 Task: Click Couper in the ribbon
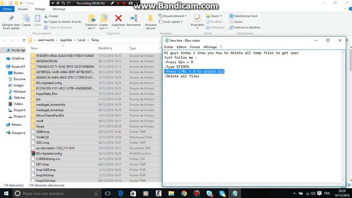51,16
